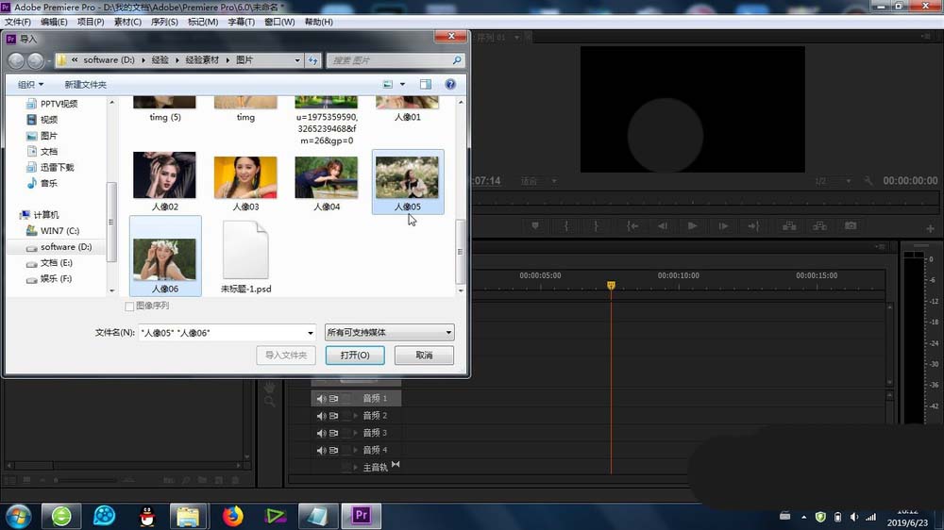Expand the 主音轨 track triangle
The image size is (944, 530).
point(356,468)
